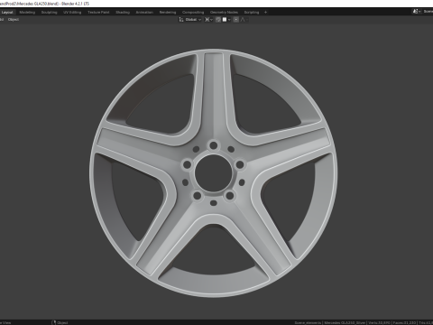The image size is (433, 325).
Task: Click the Verts count in status bar
Action: point(378,322)
